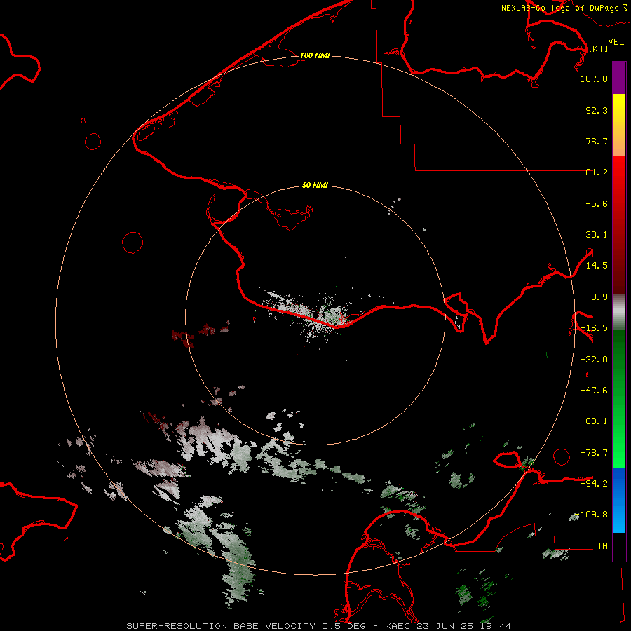Click the gray segment of the color bar
Viewport: 631px width, 631px height.
(619, 312)
